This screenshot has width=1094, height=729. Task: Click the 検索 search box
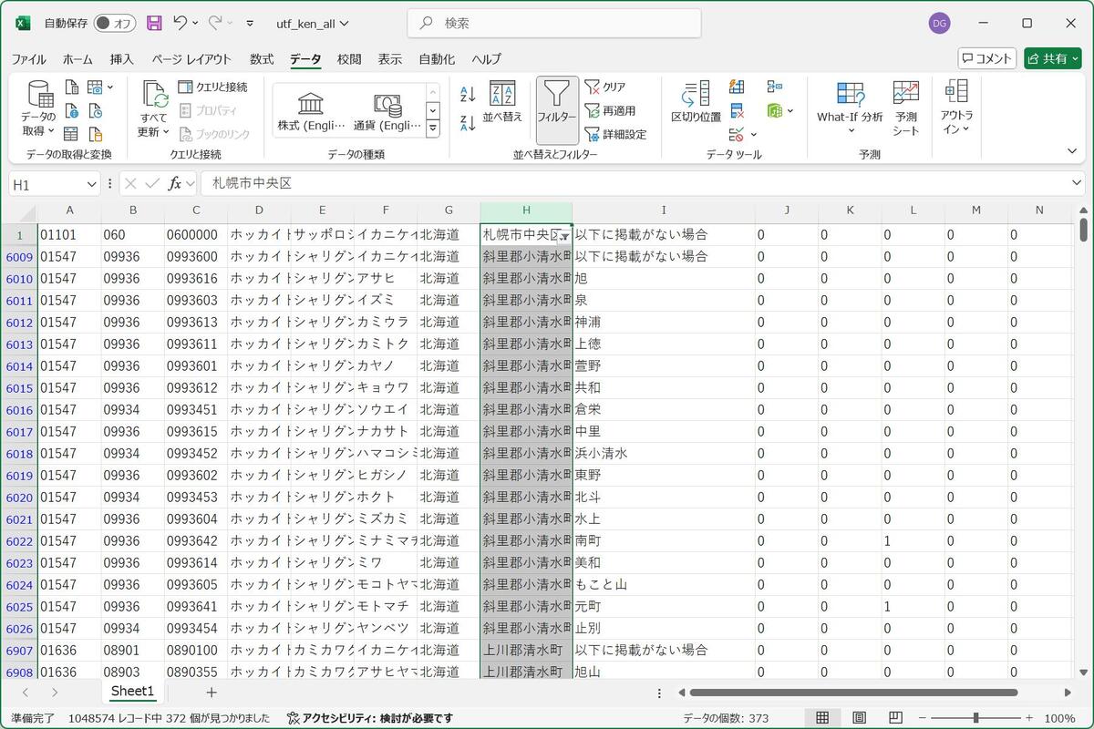click(x=554, y=23)
